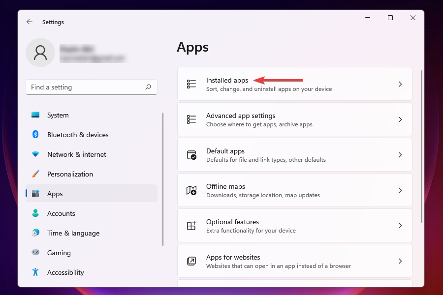Click the Accessibility figure icon
This screenshot has width=443, height=295.
[x=35, y=272]
